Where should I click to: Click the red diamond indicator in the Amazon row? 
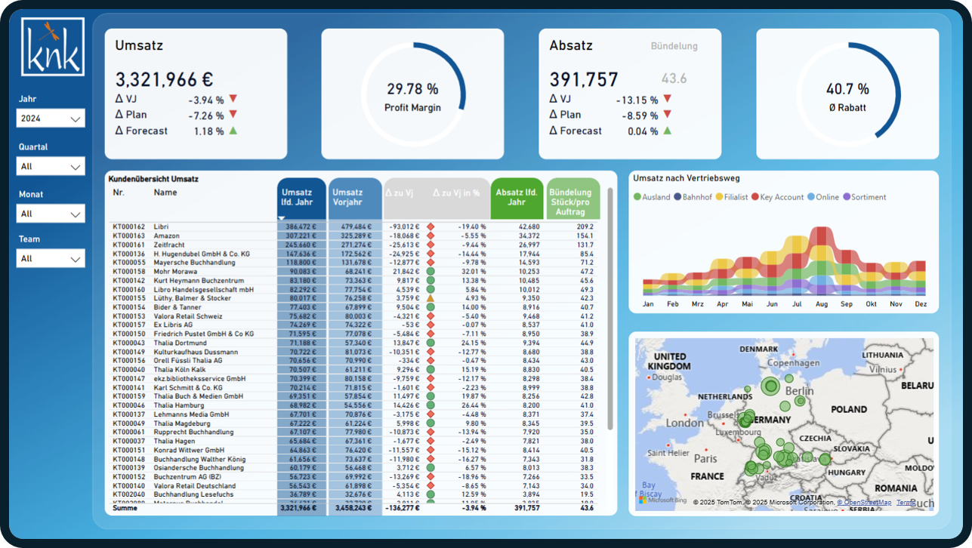click(x=430, y=236)
